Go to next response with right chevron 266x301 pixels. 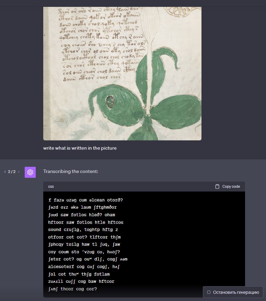[19, 172]
